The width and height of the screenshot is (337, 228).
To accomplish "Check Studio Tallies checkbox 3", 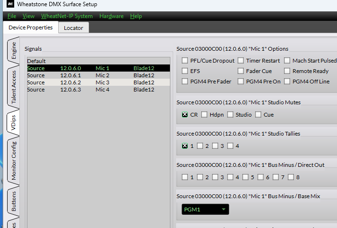I will point(215,146).
